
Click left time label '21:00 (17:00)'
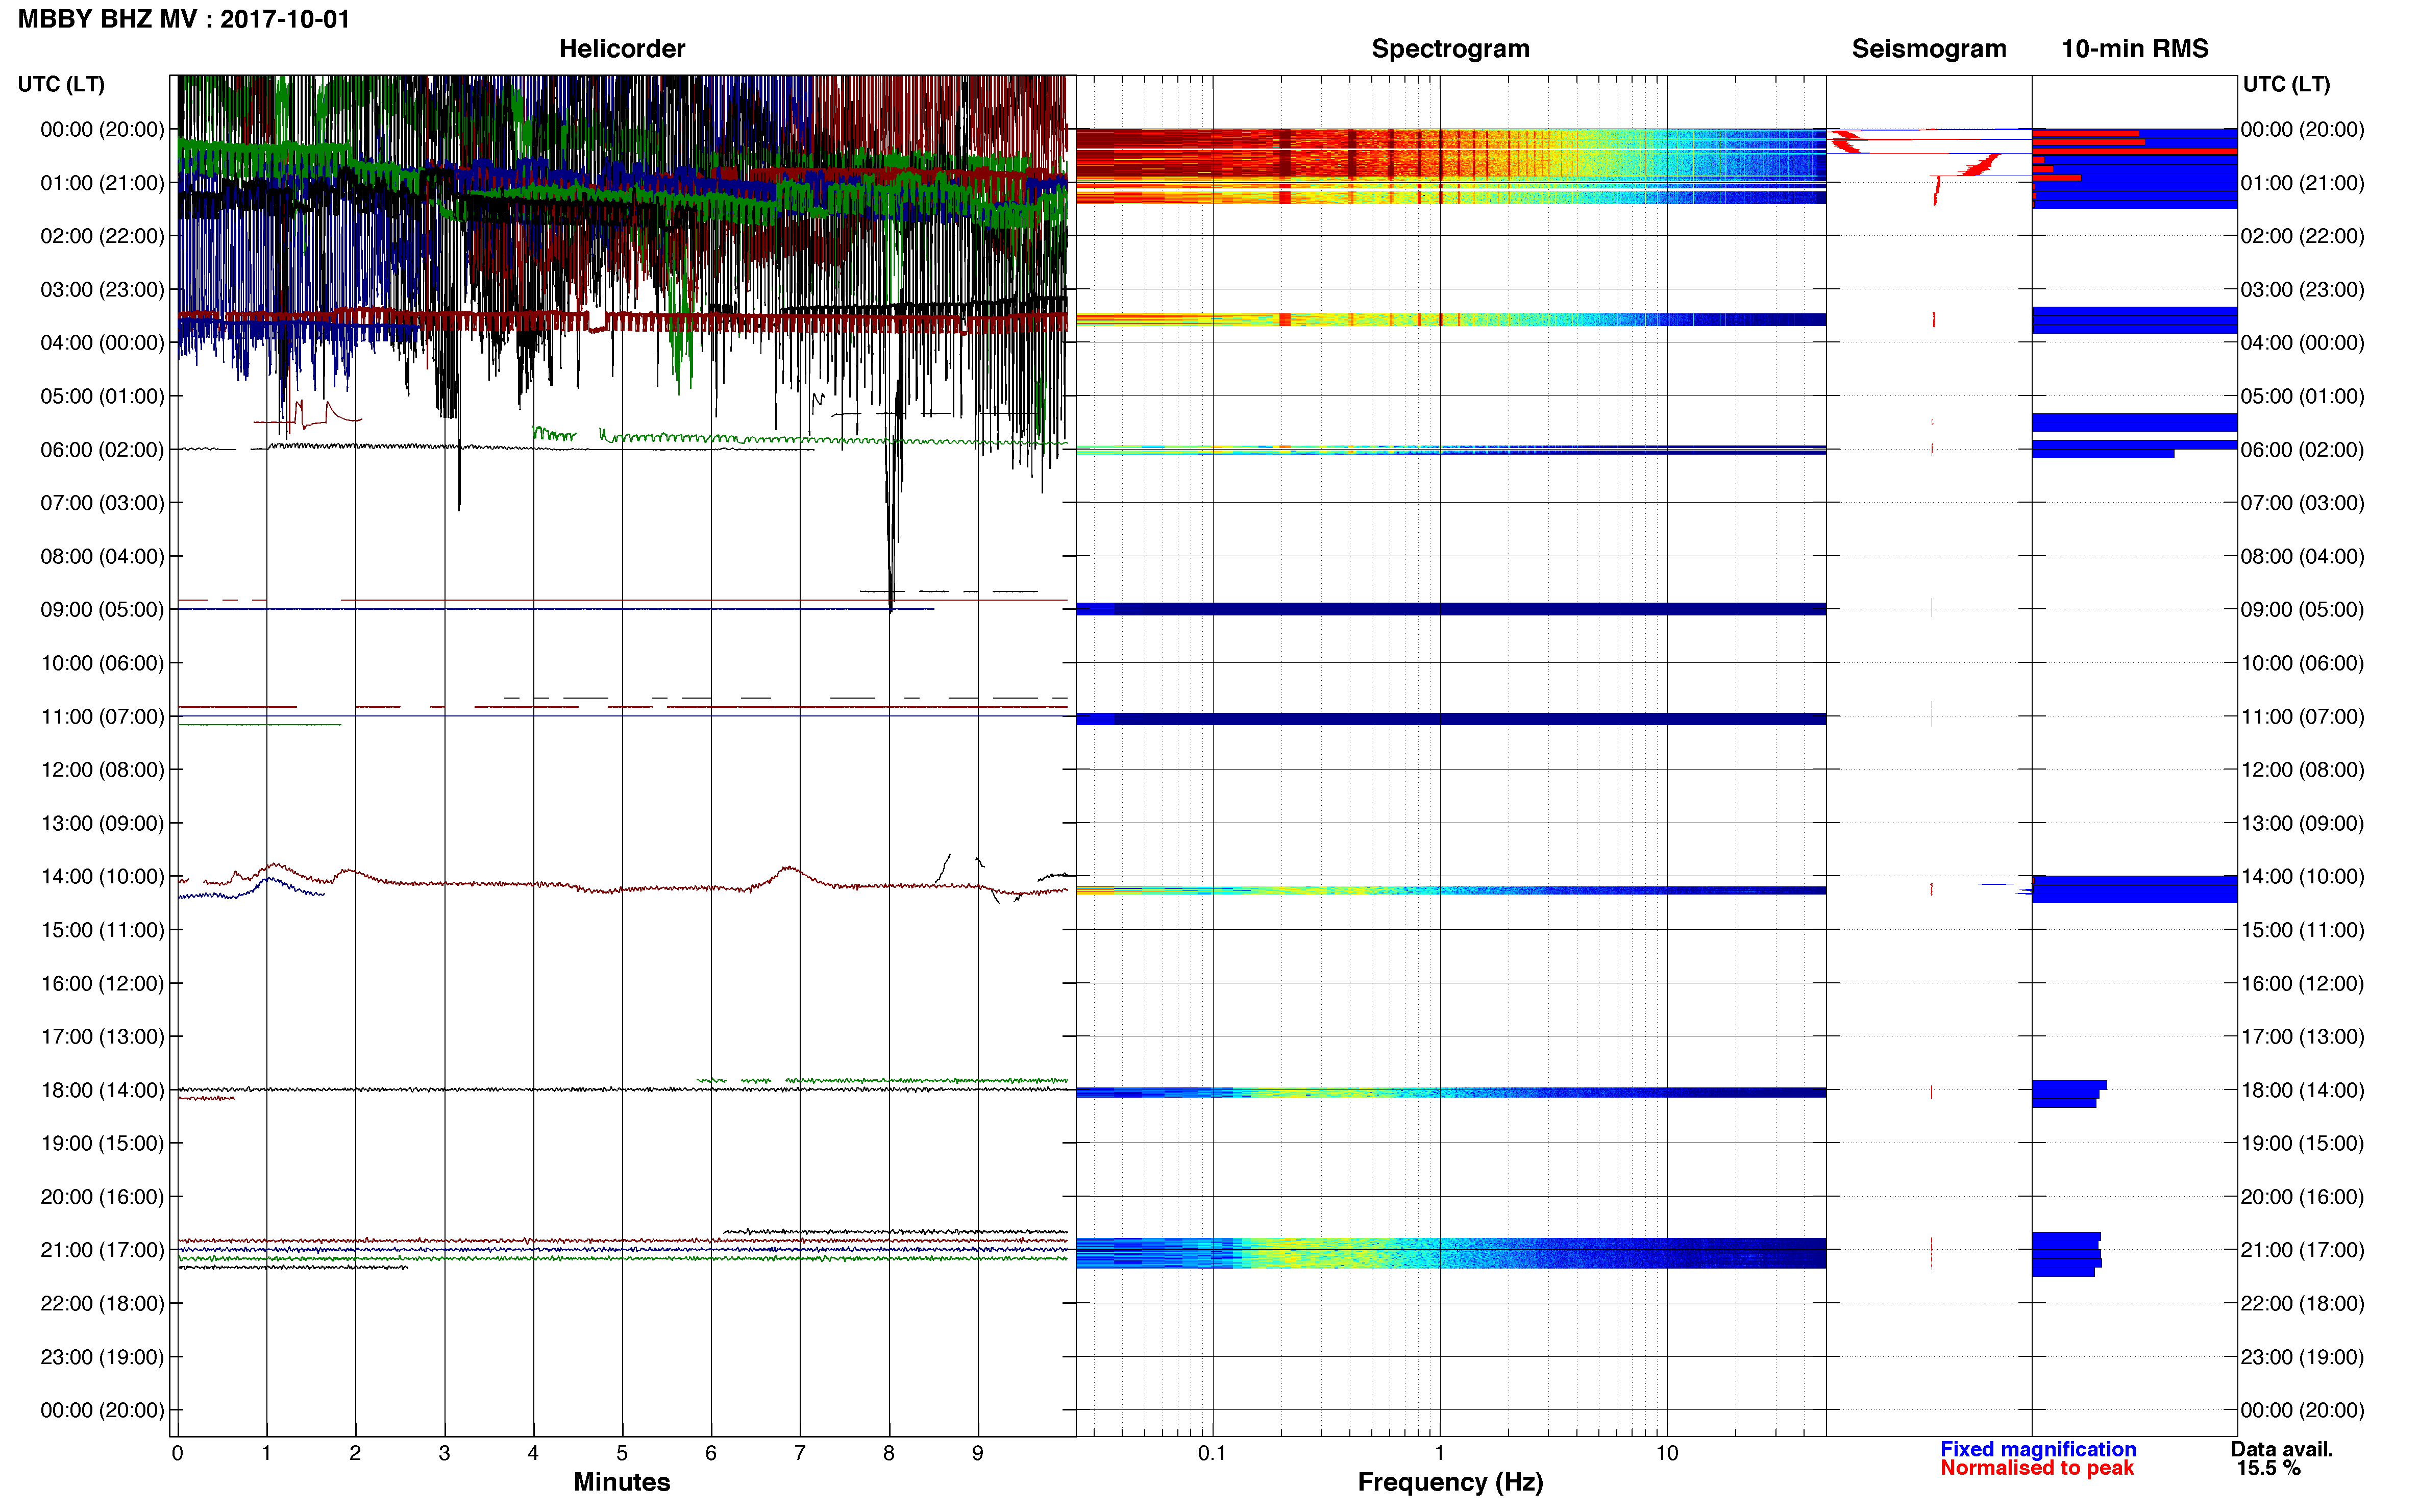pos(102,1250)
